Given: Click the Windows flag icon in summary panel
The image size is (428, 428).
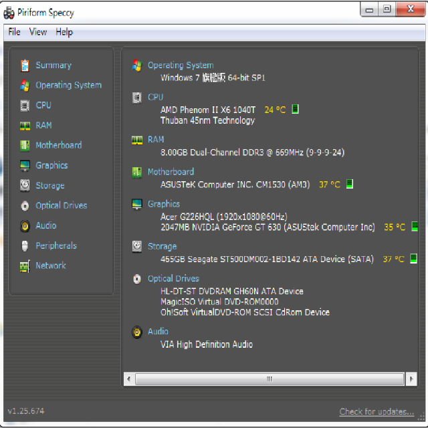Looking at the screenshot, I should click(137, 66).
